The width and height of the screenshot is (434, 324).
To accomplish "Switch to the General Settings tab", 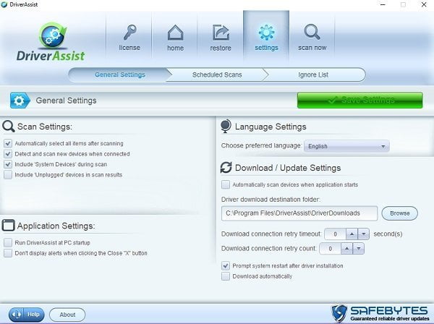I will click(120, 74).
